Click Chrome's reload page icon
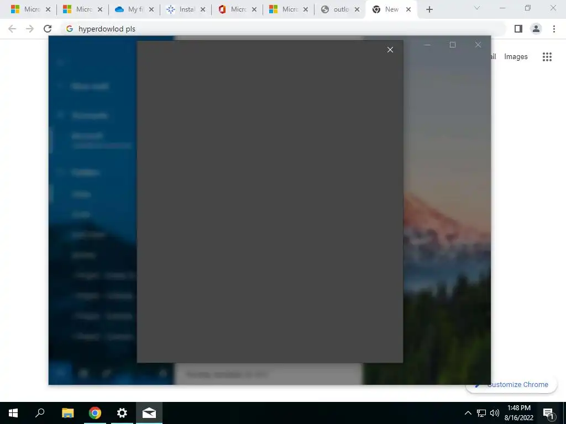This screenshot has width=566, height=424. tap(48, 29)
